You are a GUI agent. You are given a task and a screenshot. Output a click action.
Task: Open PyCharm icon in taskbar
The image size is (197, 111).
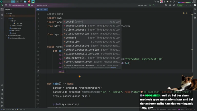(33, 2)
